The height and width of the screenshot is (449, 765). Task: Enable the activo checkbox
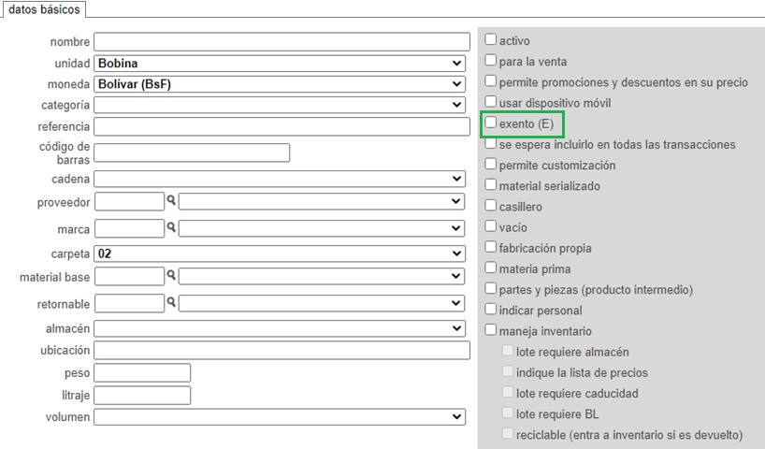490,39
